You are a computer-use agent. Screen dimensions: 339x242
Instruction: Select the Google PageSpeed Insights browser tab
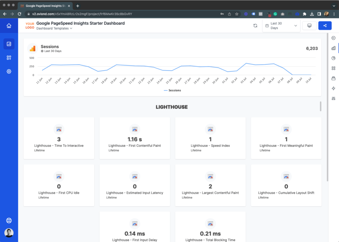(45, 6)
